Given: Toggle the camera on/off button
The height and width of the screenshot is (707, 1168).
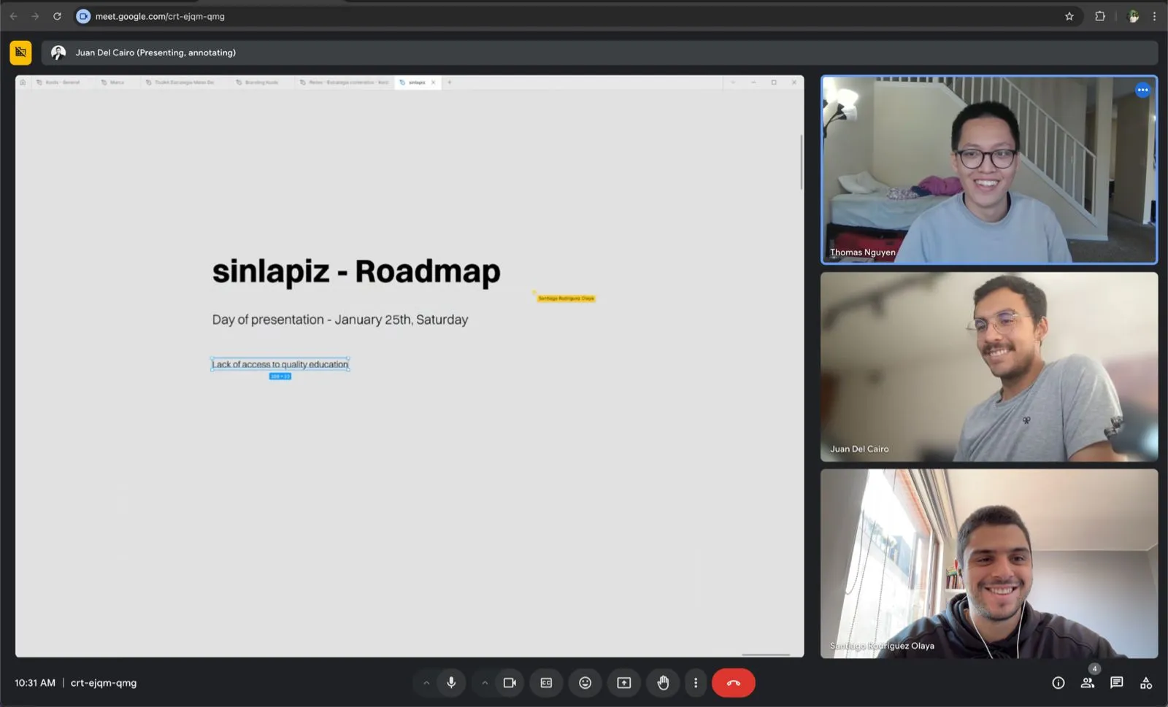Looking at the screenshot, I should (x=510, y=683).
